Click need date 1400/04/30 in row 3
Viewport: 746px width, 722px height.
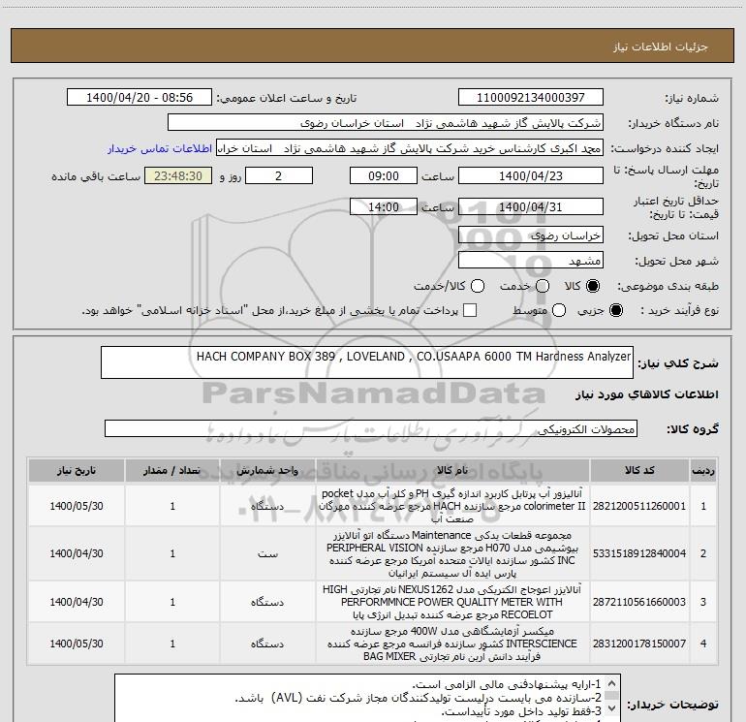77,602
